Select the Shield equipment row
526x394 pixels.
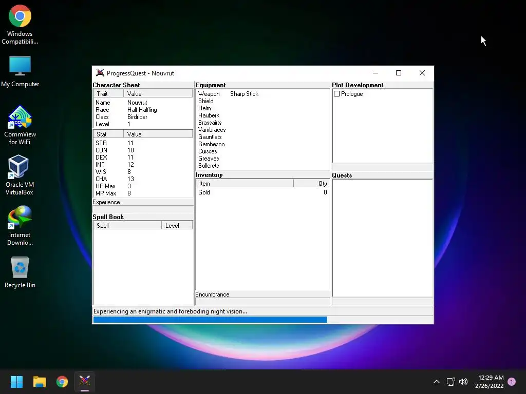click(x=262, y=101)
